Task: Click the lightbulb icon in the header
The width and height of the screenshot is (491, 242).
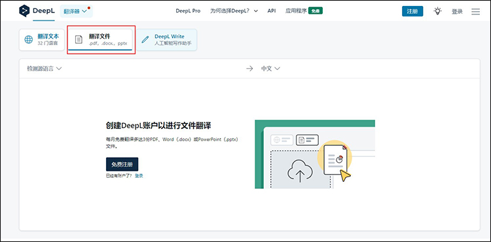Action: pyautogui.click(x=437, y=11)
